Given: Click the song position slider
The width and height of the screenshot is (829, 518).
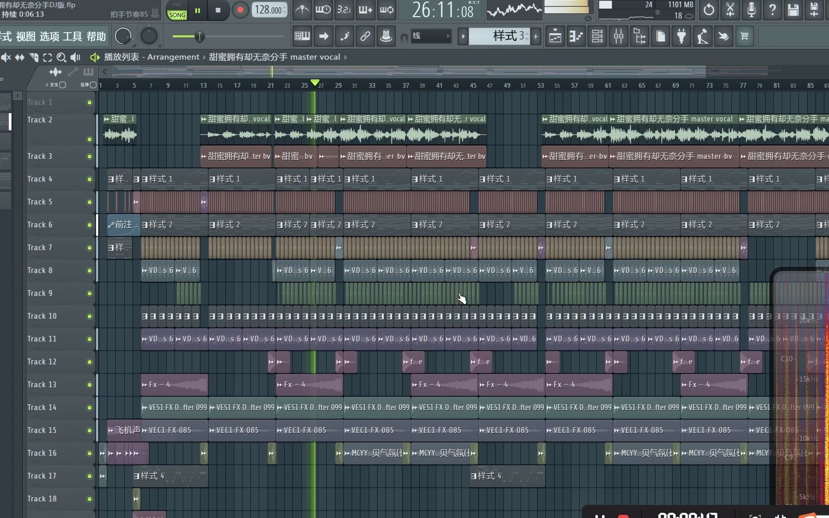Looking at the screenshot, I should 227,36.
